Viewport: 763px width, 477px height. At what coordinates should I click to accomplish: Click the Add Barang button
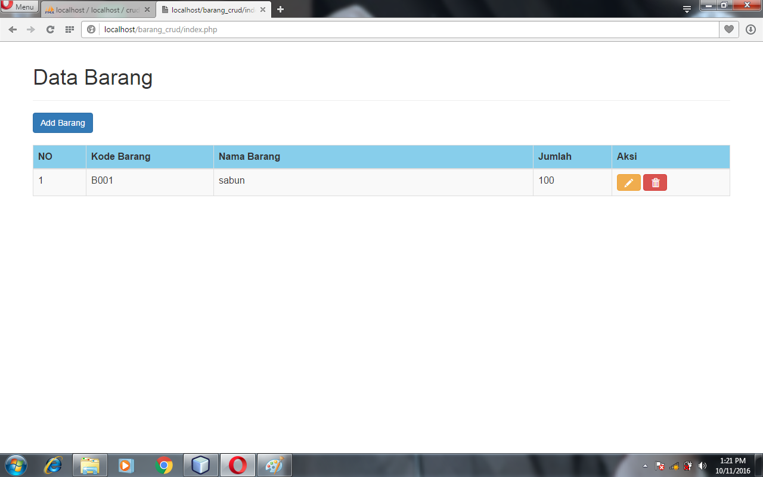click(63, 123)
